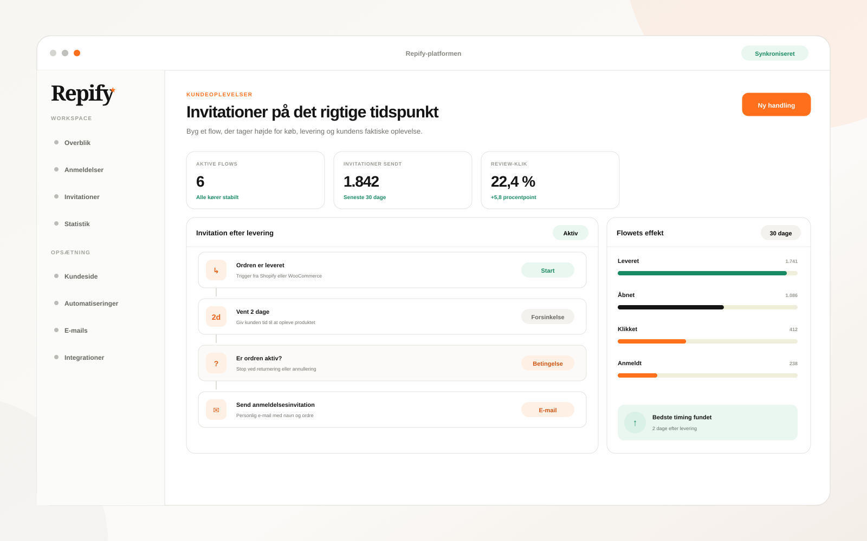Click the Start tag
This screenshot has width=867, height=541.
coord(547,270)
